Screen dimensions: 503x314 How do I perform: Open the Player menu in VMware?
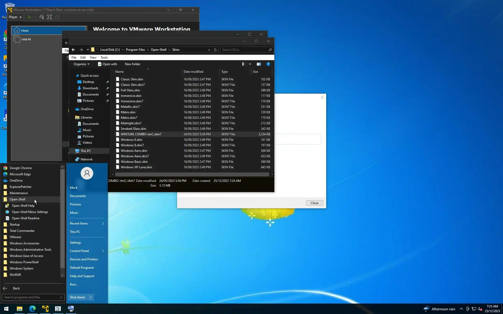pos(15,17)
